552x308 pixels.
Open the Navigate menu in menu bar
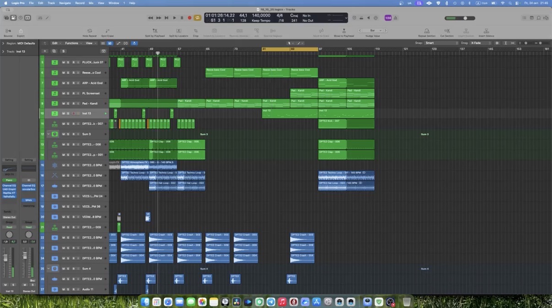(x=65, y=3)
